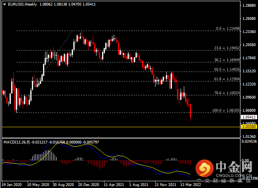Click the MACD scale value 0.024536

(x=249, y=141)
